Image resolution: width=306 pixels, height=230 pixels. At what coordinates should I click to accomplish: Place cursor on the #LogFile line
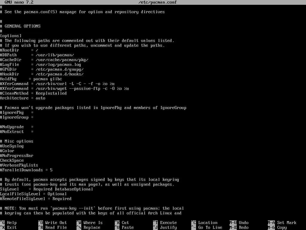[x=40, y=65]
